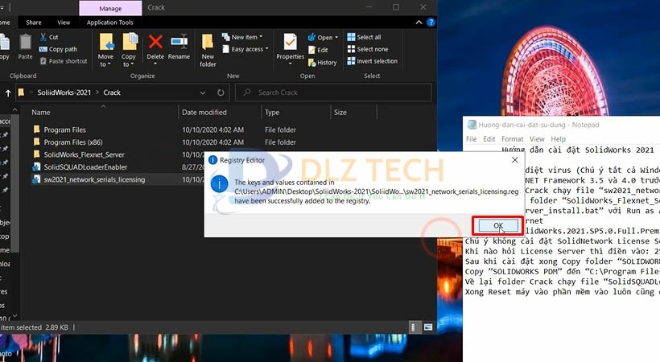Switch to the Share ribbon tab
The width and height of the screenshot is (660, 362).
(x=34, y=23)
